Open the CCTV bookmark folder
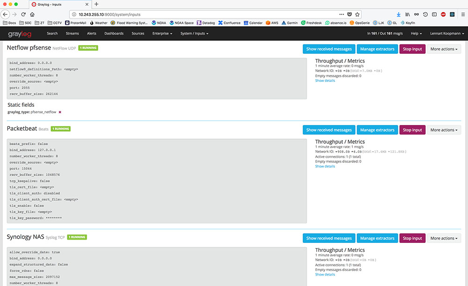 coord(55,22)
